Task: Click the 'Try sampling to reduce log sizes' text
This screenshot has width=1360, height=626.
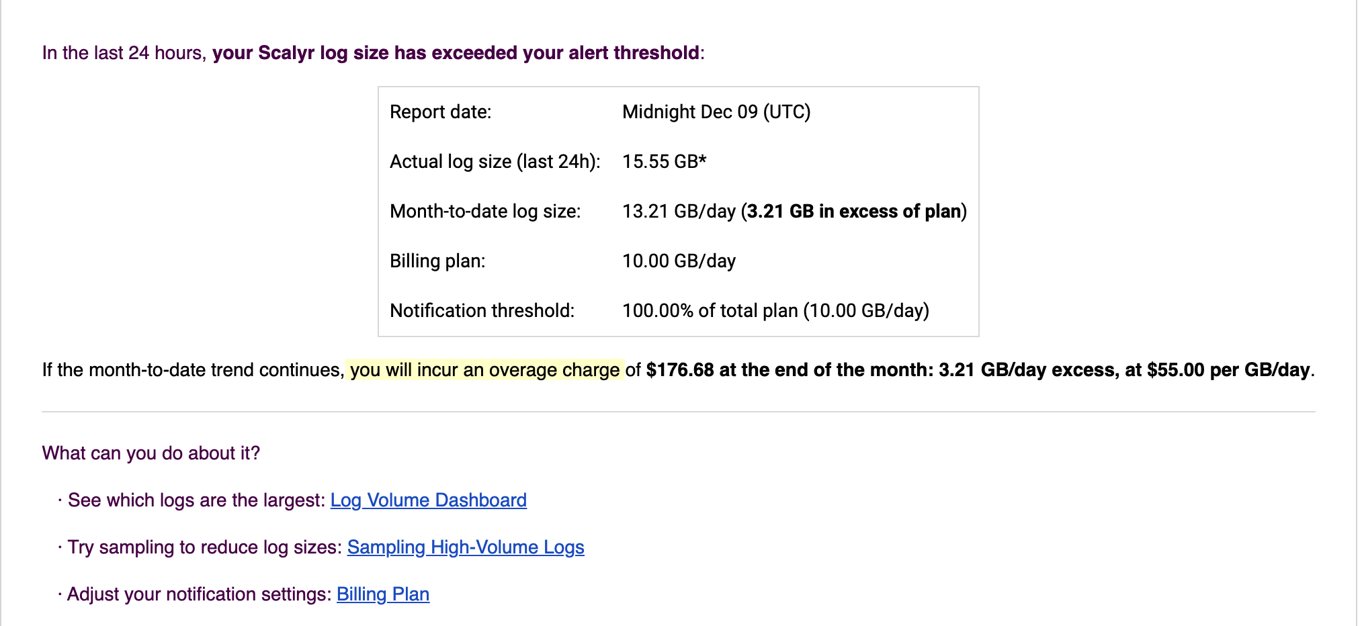Action: pyautogui.click(x=205, y=547)
